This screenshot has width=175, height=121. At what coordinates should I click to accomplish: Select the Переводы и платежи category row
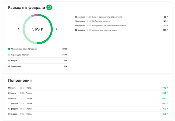(37, 55)
